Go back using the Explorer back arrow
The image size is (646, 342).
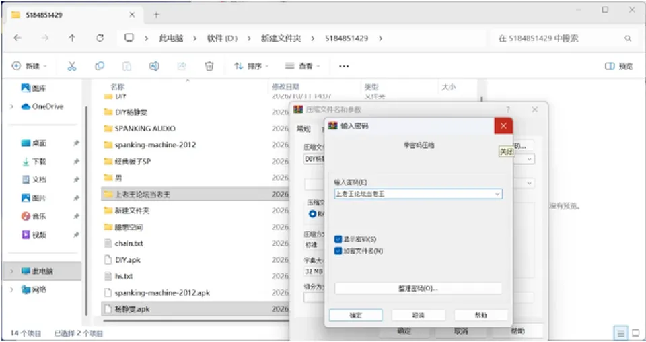17,38
